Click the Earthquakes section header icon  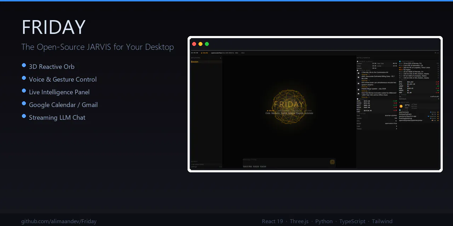pyautogui.click(x=400, y=61)
